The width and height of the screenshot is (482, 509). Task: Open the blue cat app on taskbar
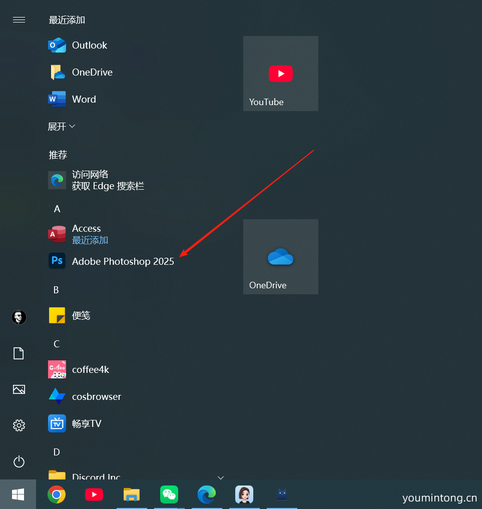[x=282, y=494]
